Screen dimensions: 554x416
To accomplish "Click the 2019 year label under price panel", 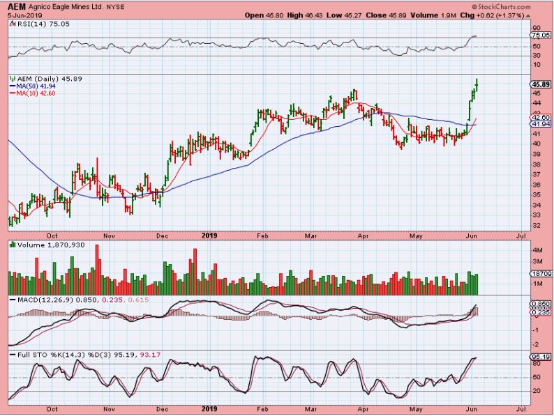I will coord(209,236).
